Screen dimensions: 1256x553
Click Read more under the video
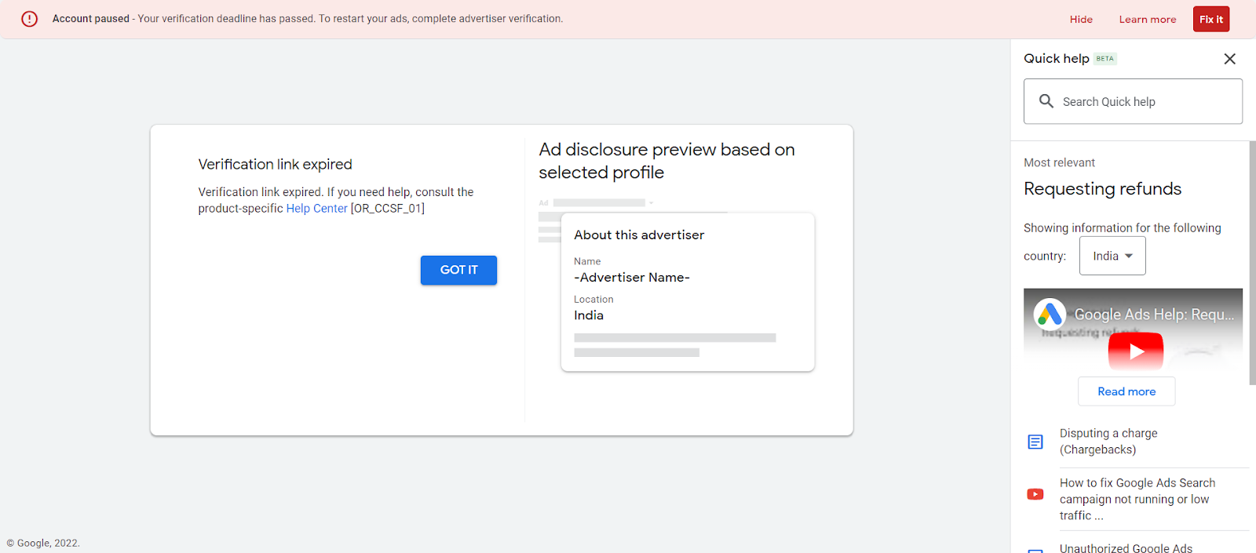pos(1126,391)
